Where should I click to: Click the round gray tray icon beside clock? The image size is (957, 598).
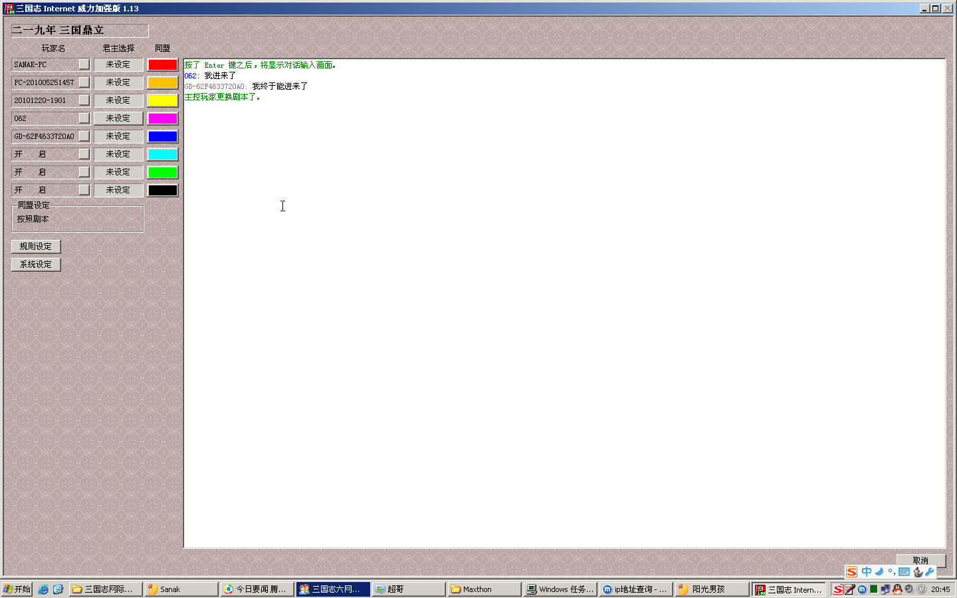click(x=921, y=589)
